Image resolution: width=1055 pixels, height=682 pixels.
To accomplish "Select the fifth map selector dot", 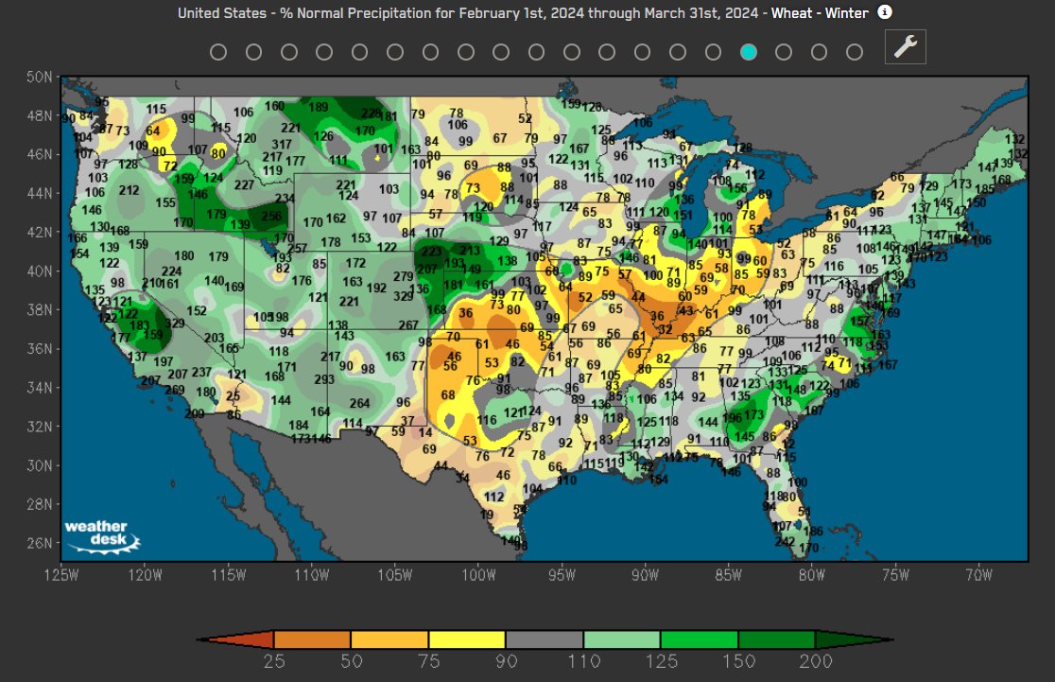I will pos(360,52).
